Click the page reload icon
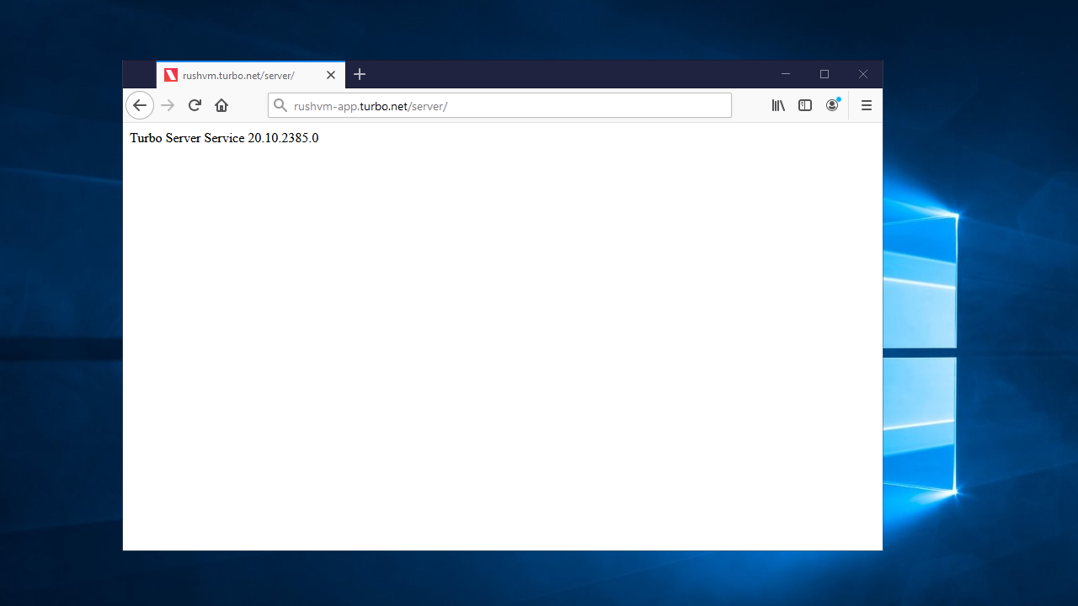 coord(194,105)
